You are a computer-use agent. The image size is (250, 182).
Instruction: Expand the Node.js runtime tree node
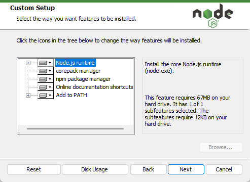pyautogui.click(x=28, y=63)
